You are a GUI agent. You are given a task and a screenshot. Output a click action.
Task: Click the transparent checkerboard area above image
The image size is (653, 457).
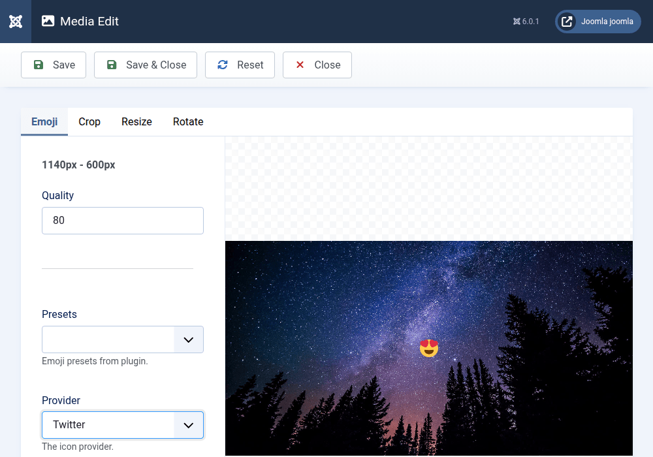(x=428, y=188)
